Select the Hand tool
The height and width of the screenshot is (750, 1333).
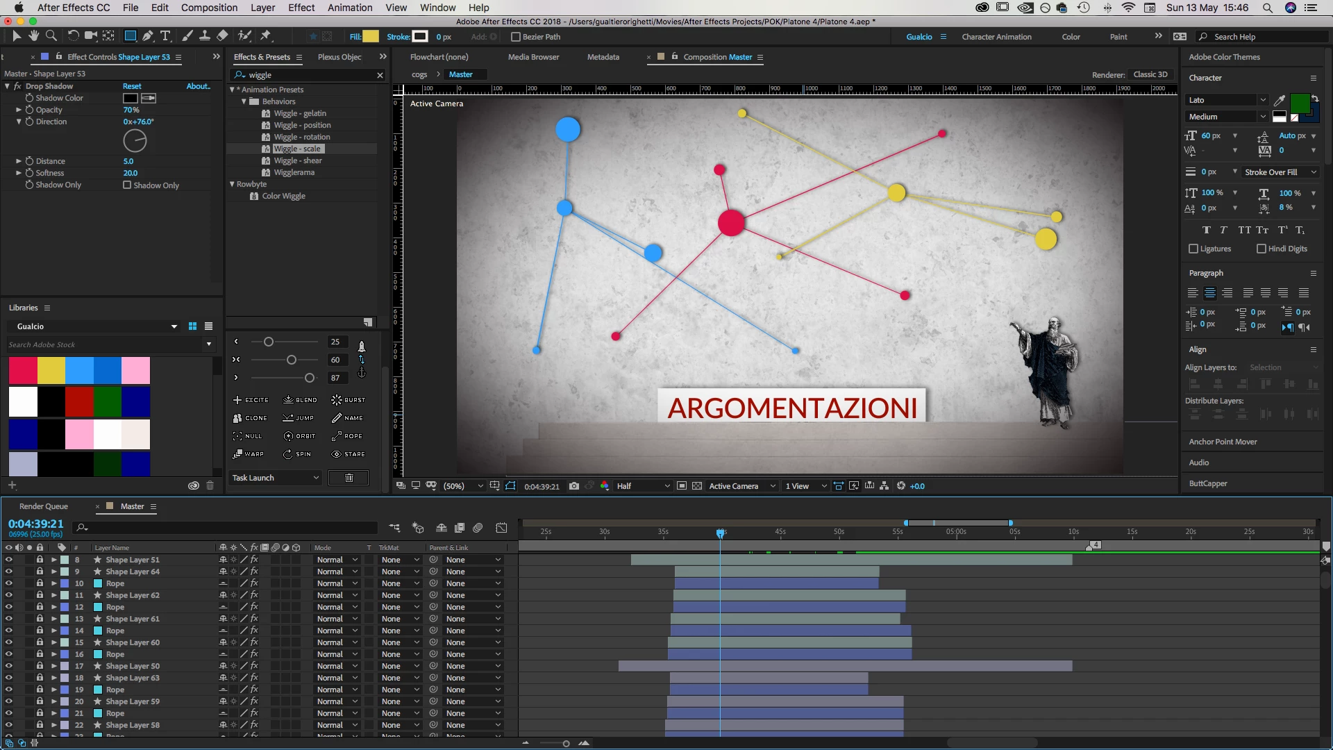click(x=33, y=36)
